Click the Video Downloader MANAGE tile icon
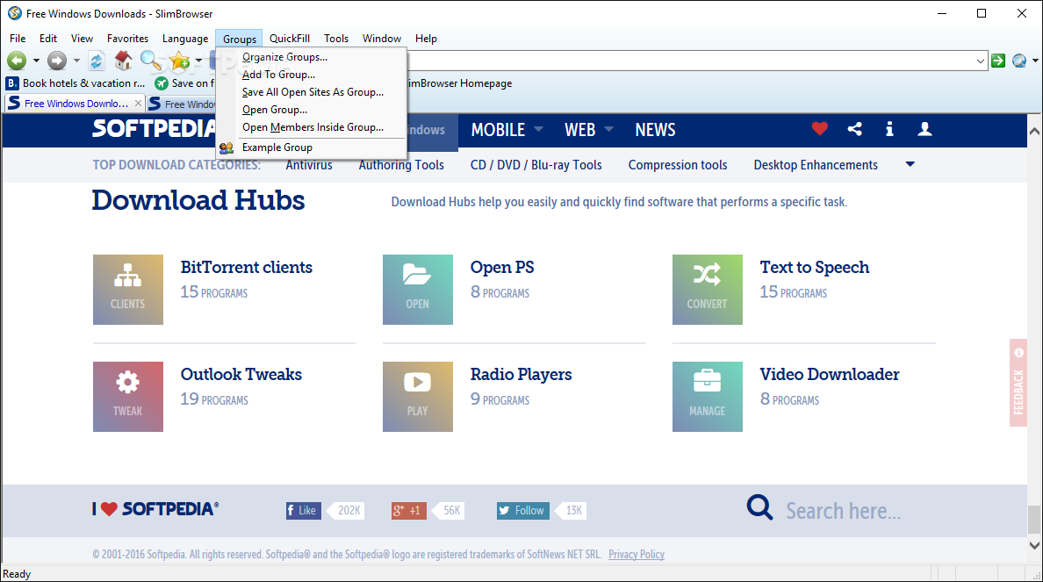 click(x=707, y=397)
